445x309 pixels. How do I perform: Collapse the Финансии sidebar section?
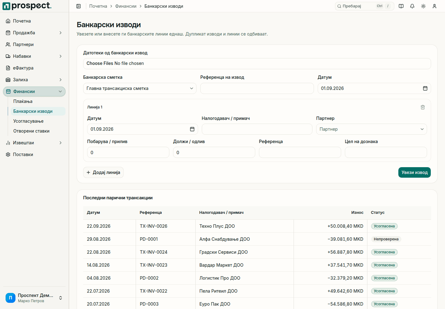tap(34, 91)
